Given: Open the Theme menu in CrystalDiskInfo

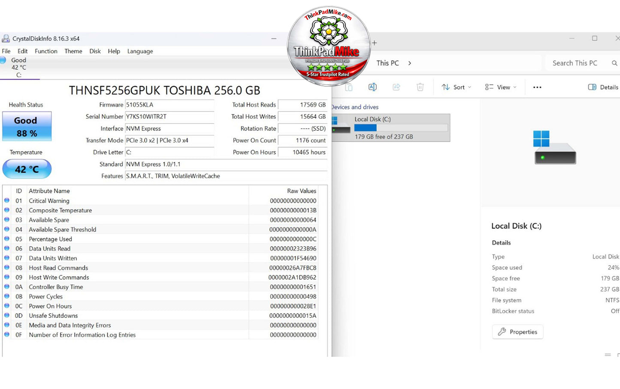Looking at the screenshot, I should pos(73,51).
